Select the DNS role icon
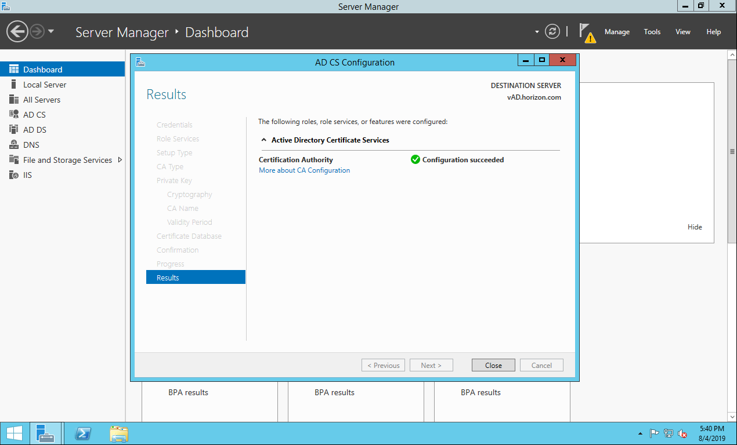 [x=14, y=145]
